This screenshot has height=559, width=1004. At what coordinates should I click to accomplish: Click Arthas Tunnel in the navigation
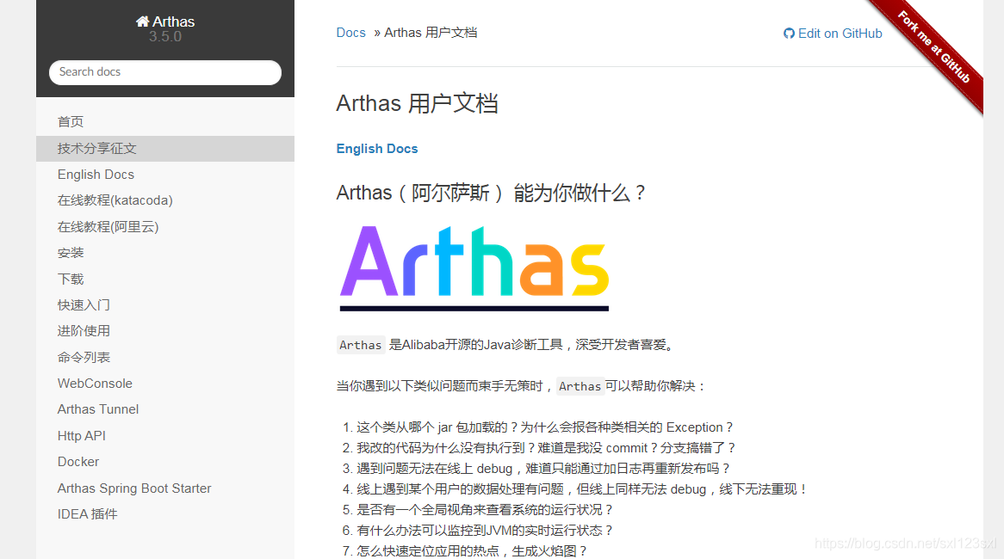[x=97, y=409]
